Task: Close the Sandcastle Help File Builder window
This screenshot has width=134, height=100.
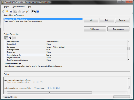Action: 129,2
